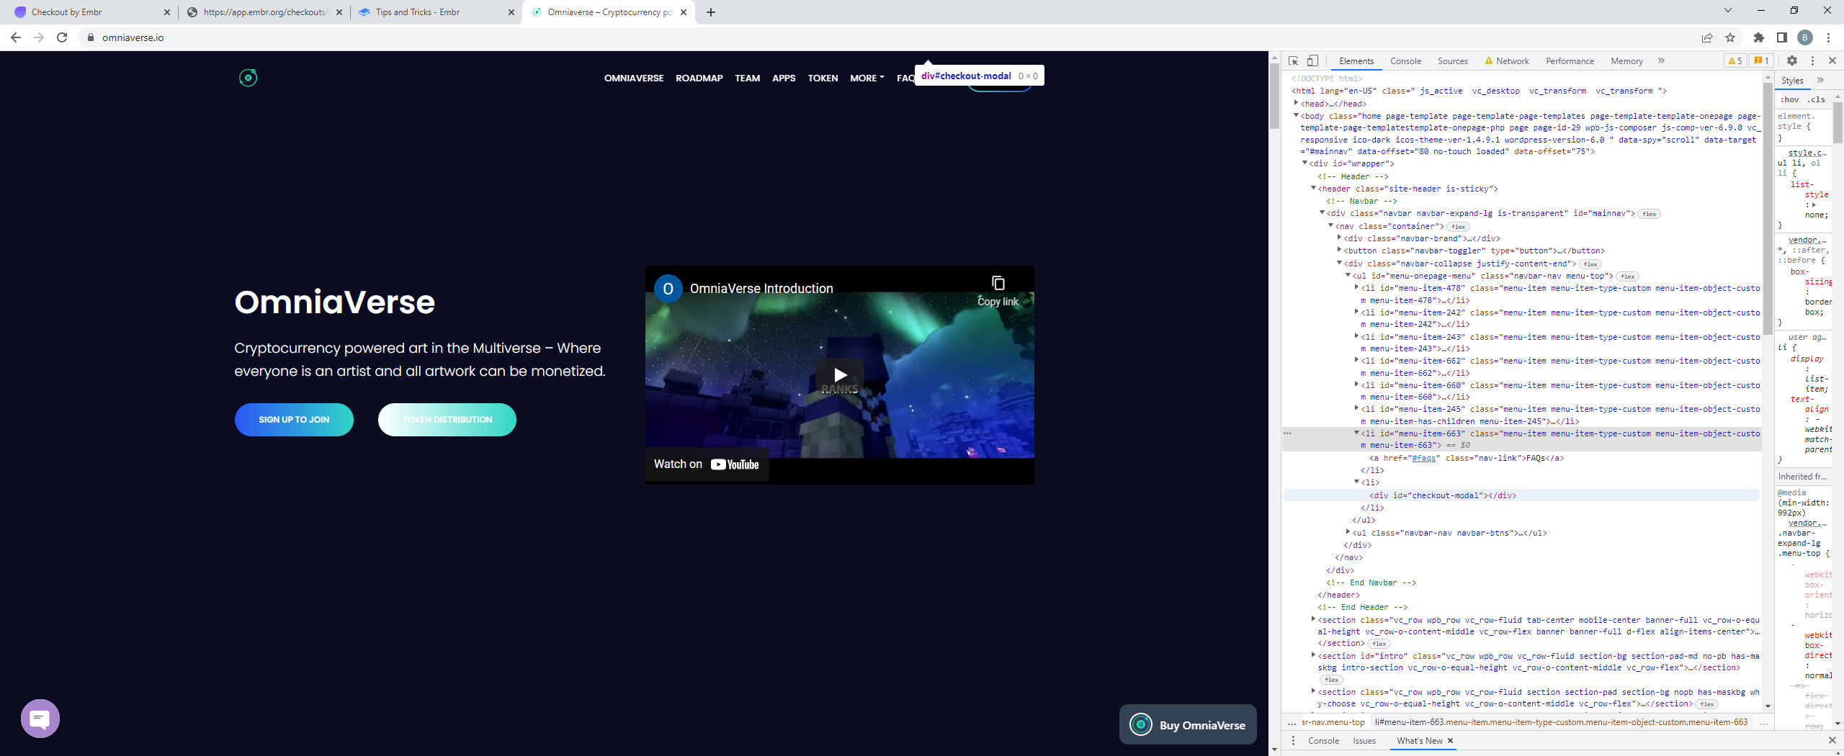Open the Memory tab
This screenshot has width=1844, height=756.
(x=1626, y=61)
